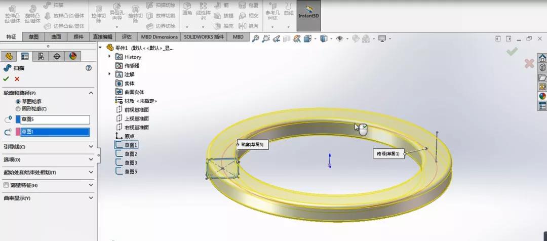Select the 草图轮廓 radio button
The height and width of the screenshot is (241, 547).
pos(18,102)
